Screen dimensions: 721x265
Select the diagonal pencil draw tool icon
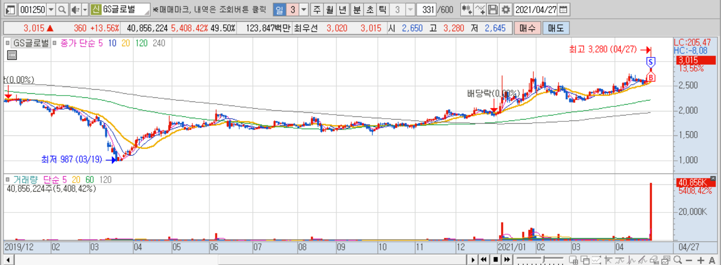[x=642, y=260]
